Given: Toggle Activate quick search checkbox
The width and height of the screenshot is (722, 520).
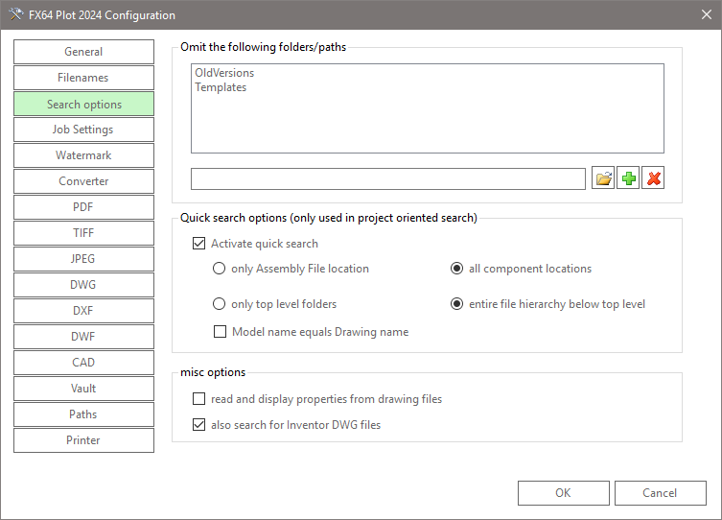Looking at the screenshot, I should [x=199, y=244].
